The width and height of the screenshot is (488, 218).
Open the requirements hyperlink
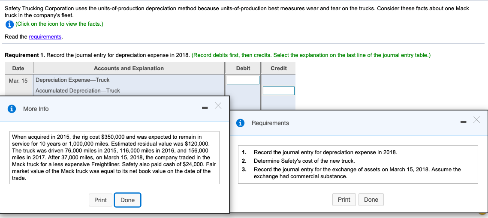tap(45, 37)
